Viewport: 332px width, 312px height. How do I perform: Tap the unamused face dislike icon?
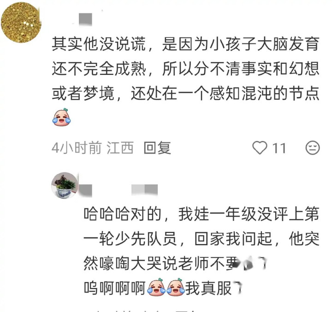[313, 148]
